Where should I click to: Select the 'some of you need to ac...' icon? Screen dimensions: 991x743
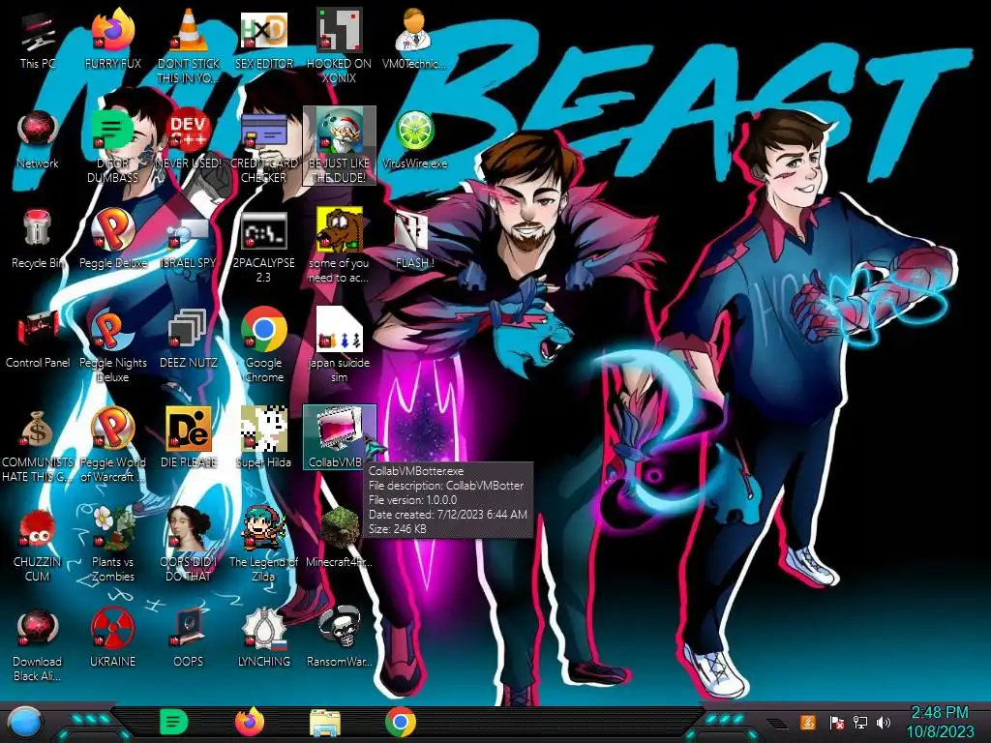point(340,247)
